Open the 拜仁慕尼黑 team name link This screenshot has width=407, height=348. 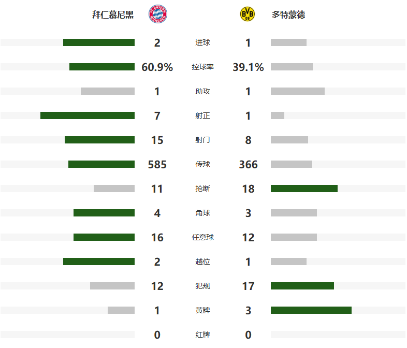[113, 15]
